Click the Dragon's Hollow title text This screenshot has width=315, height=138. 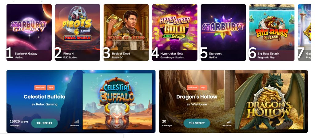click(197, 97)
